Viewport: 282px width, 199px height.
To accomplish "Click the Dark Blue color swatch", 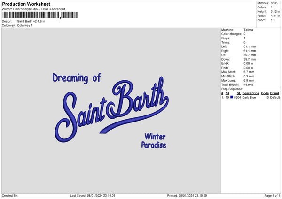I will point(232,97).
